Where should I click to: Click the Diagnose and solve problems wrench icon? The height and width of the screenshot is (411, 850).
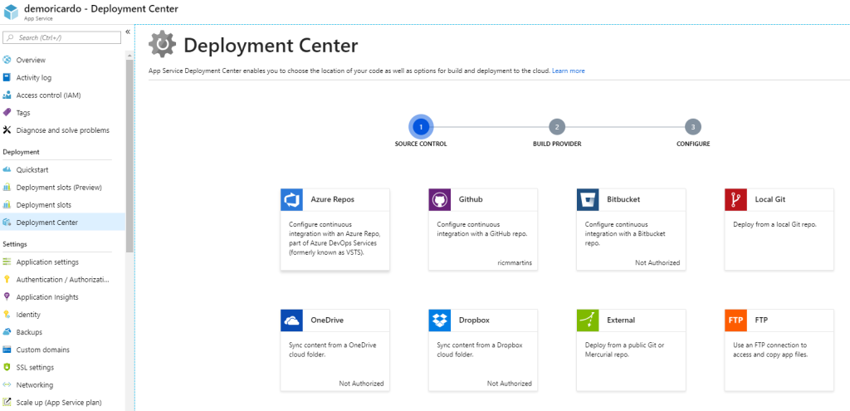coord(7,130)
